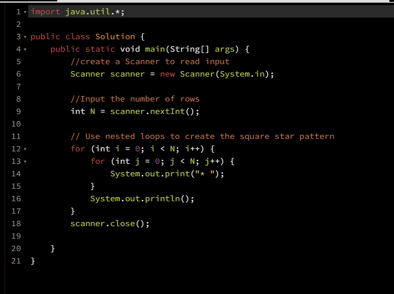This screenshot has height=294, width=394.
Task: Click scanner.close() on line 18
Action: [x=109, y=223]
